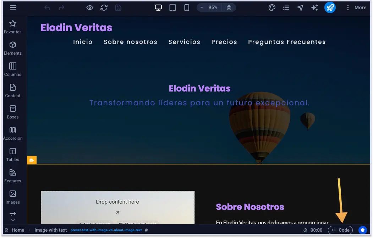
Task: Open the Boxes section in the sidebar
Action: [x=13, y=112]
